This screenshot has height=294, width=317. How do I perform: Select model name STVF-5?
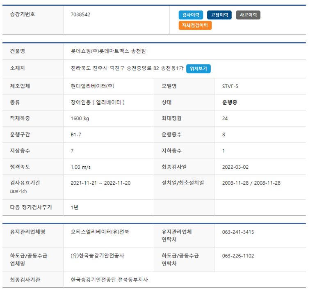(x=230, y=87)
